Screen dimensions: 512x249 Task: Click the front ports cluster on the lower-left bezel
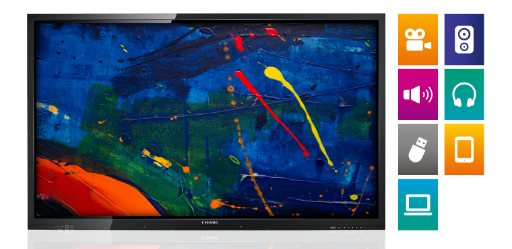pyautogui.click(x=65, y=228)
